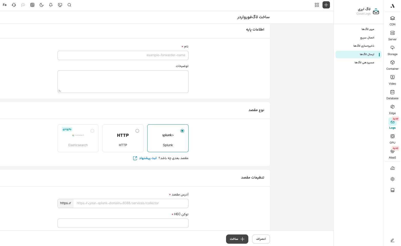Select the HTTP destination option
Image resolution: width=401 pixels, height=246 pixels.
[123, 138]
